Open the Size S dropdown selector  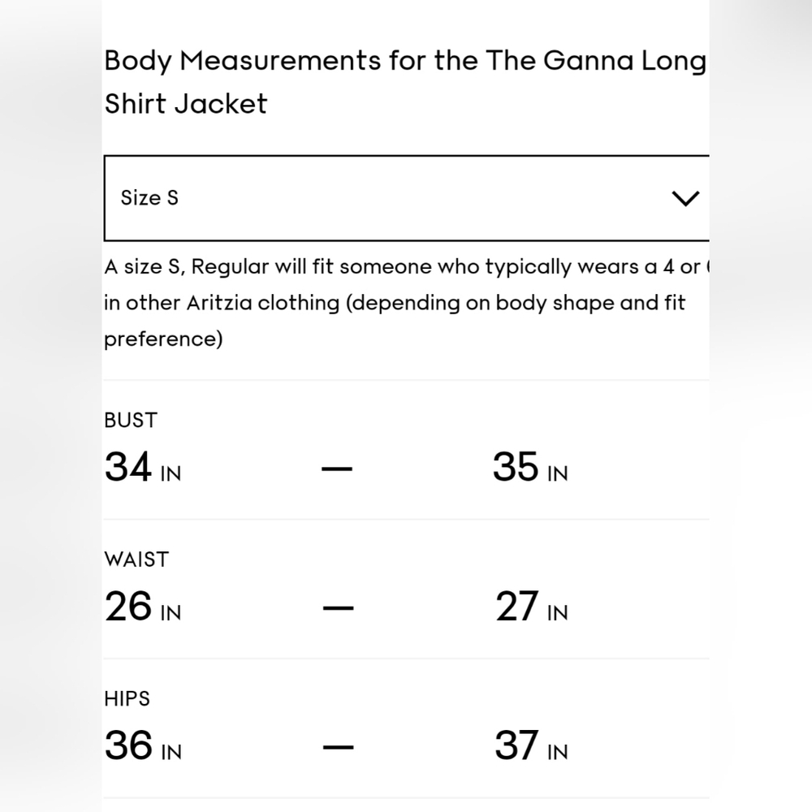coord(407,198)
